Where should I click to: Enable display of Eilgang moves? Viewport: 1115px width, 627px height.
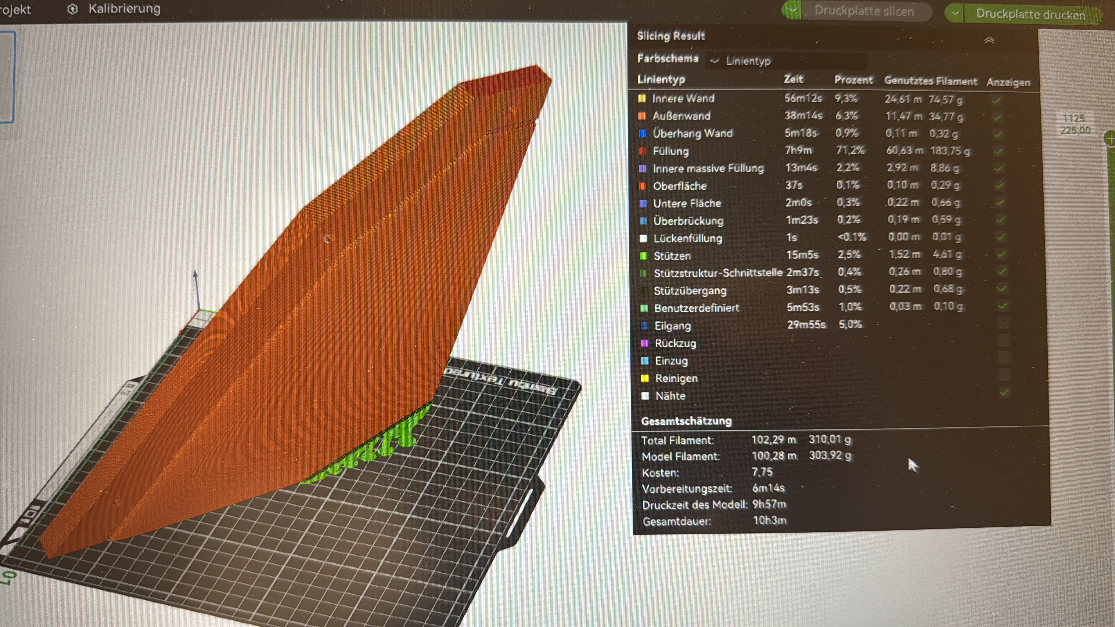click(1003, 323)
